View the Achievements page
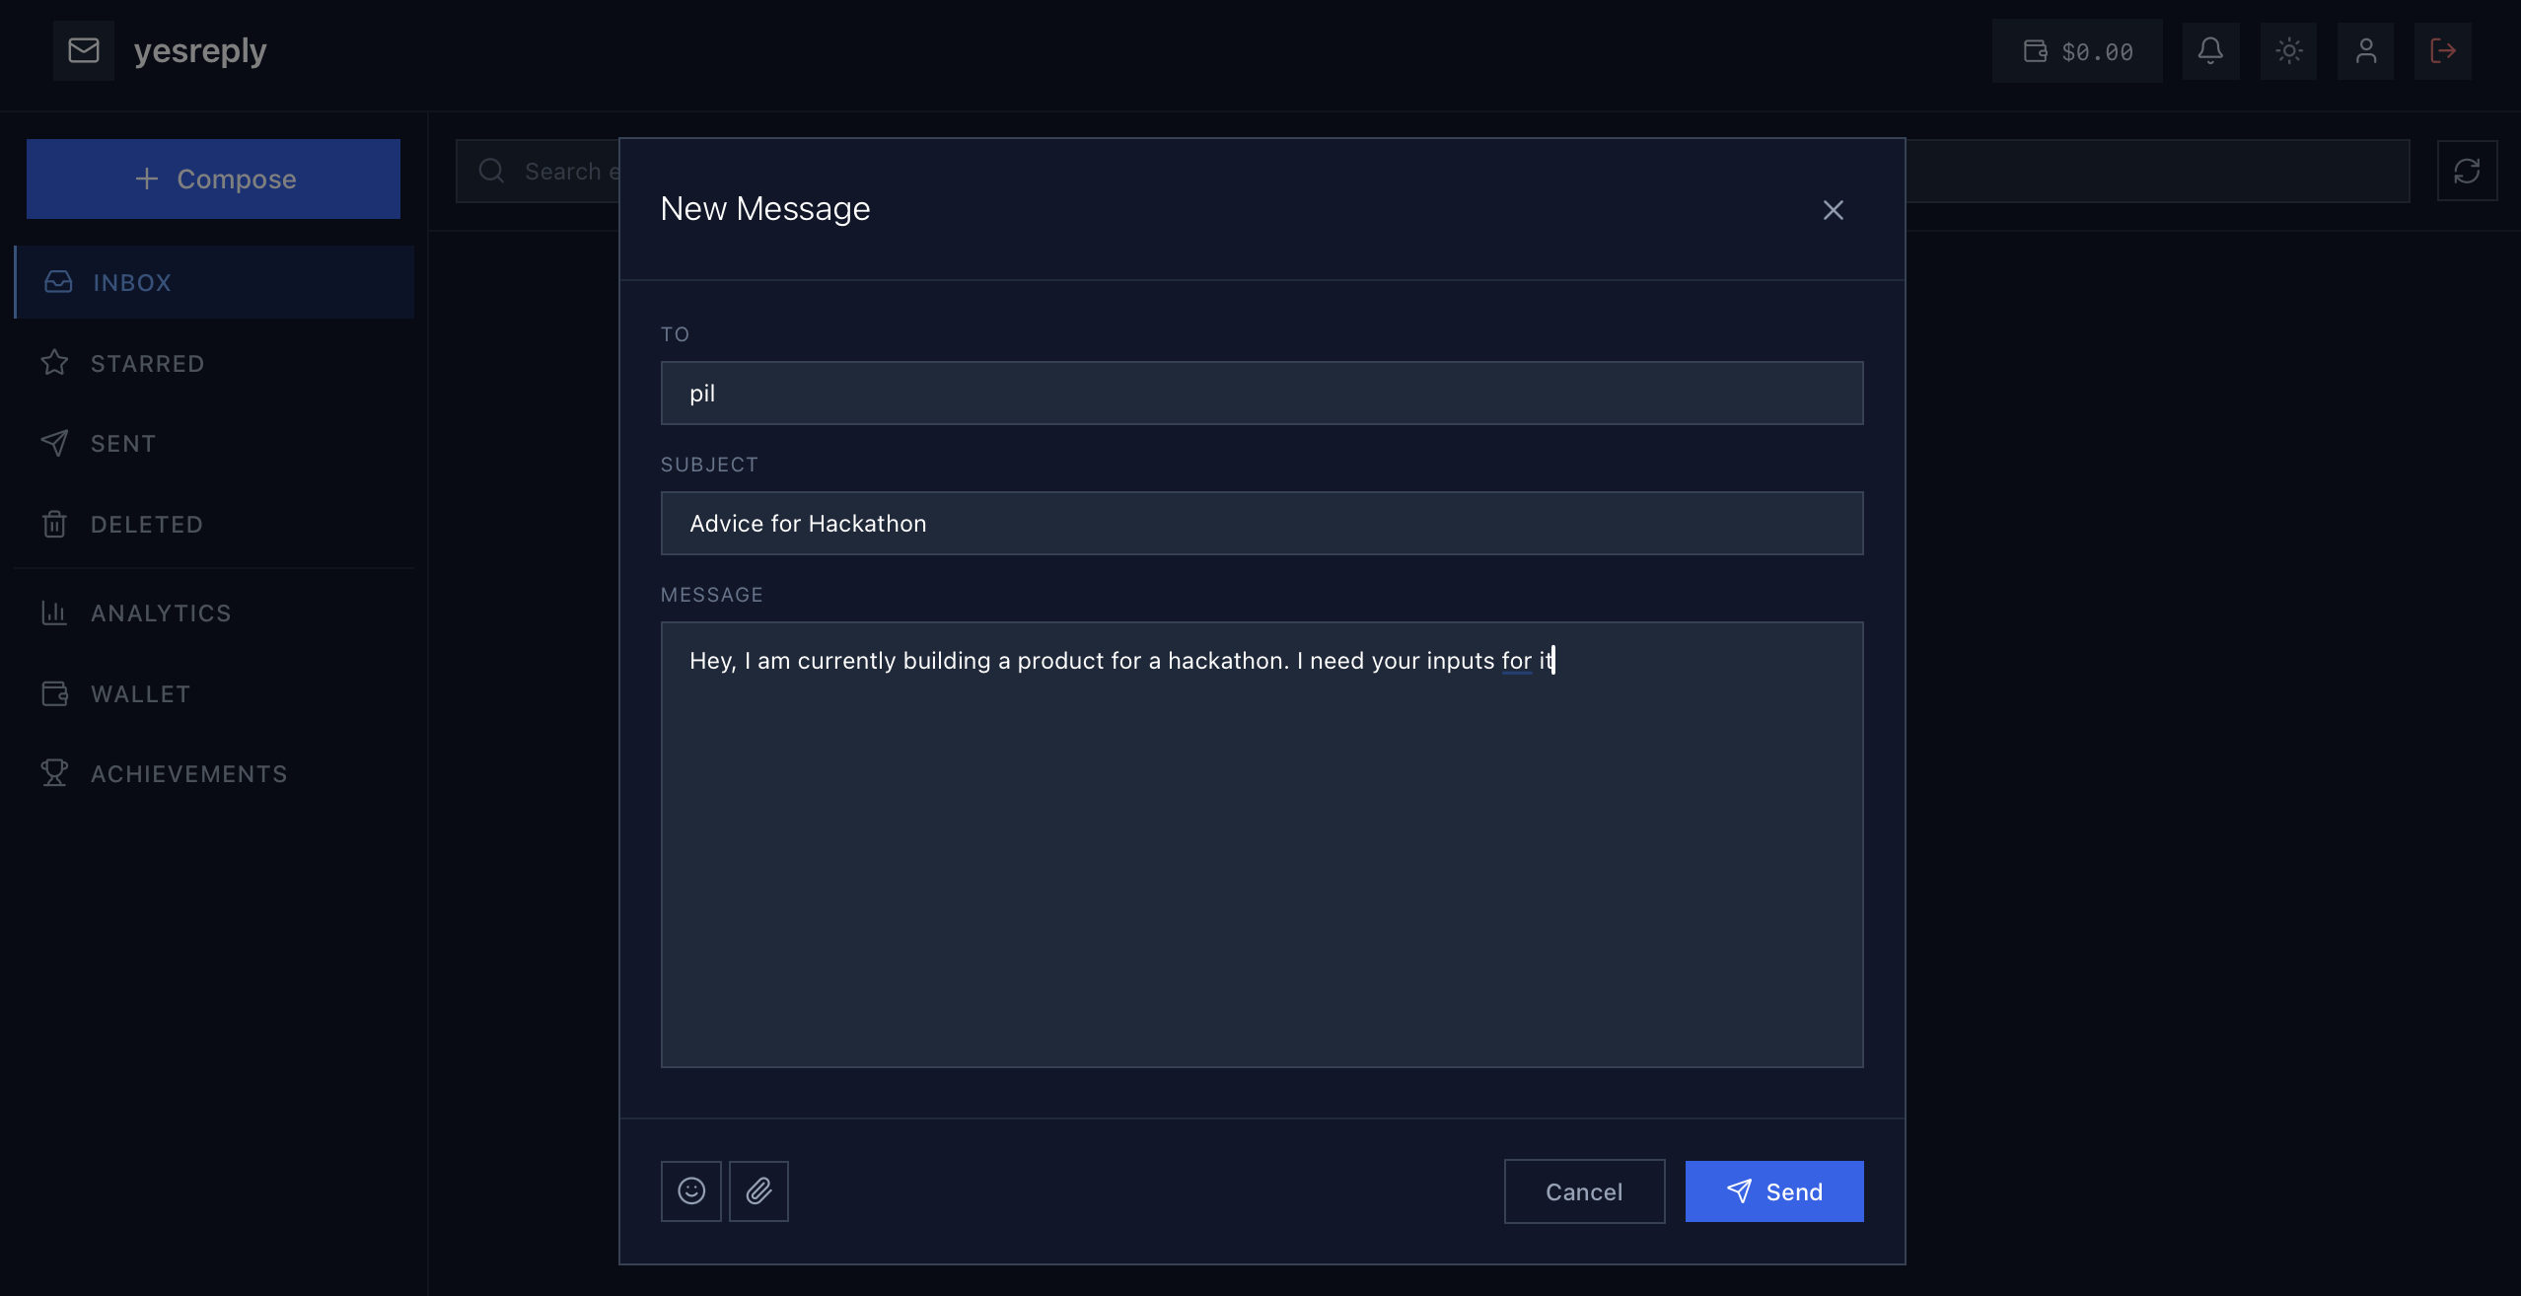Image resolution: width=2521 pixels, height=1296 pixels. point(188,774)
